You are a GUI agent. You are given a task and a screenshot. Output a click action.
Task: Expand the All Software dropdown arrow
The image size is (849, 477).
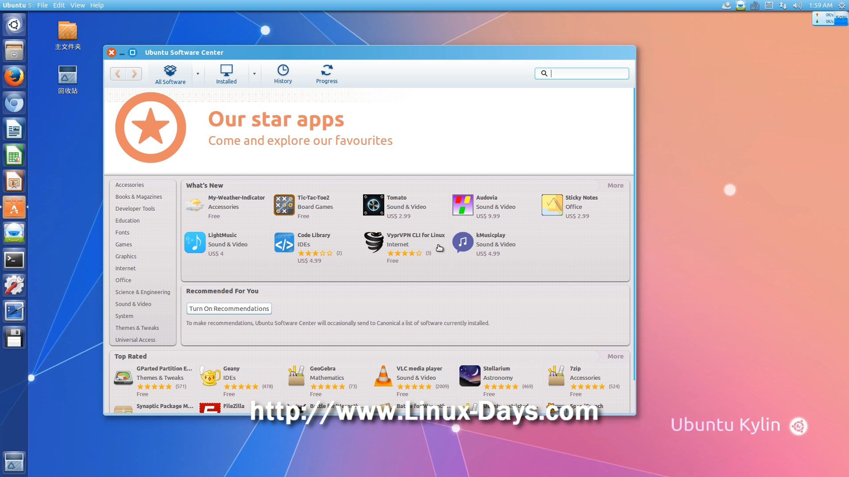198,74
